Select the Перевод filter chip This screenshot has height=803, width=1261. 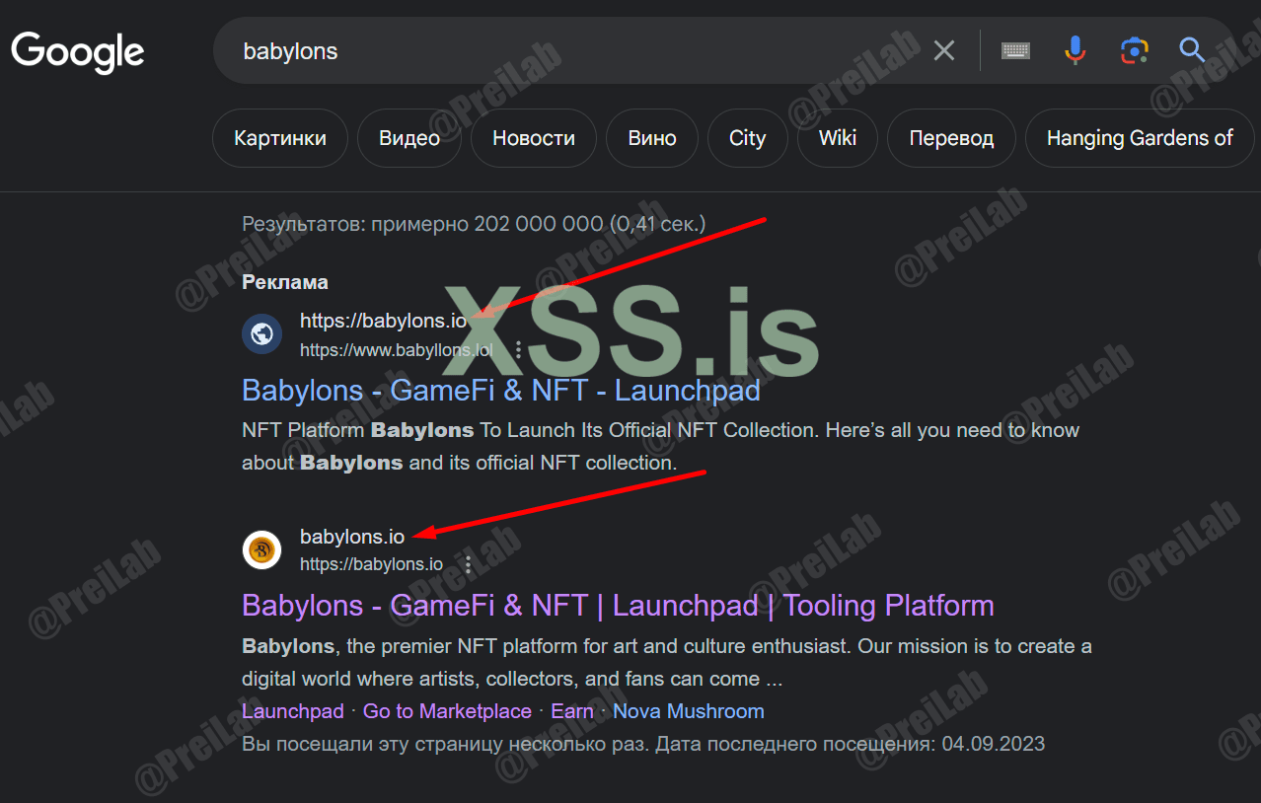tap(951, 138)
